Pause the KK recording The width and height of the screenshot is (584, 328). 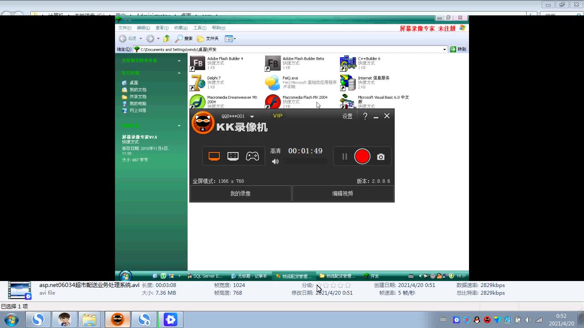345,157
